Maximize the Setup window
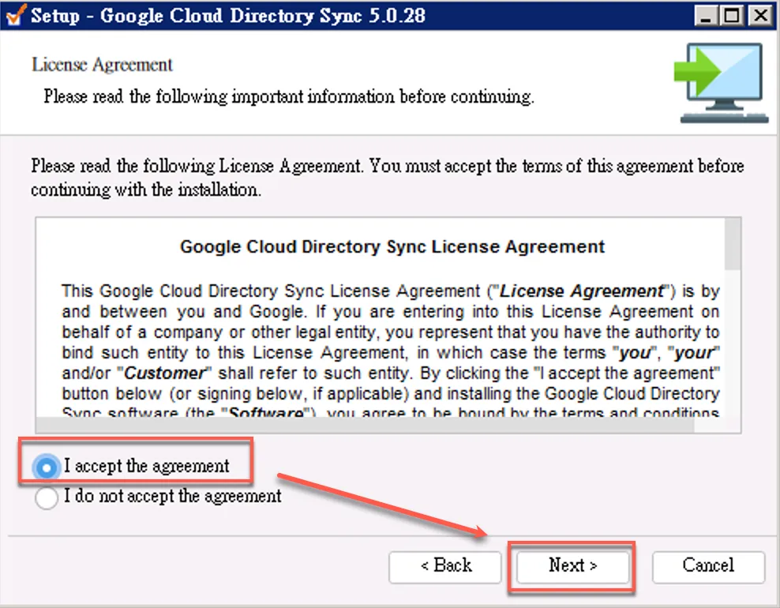Screen dimensions: 780x608 [x=732, y=16]
